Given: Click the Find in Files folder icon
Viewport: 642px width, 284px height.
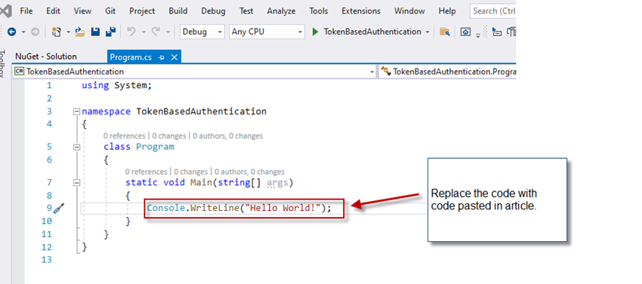Looking at the screenshot, I should tap(445, 32).
